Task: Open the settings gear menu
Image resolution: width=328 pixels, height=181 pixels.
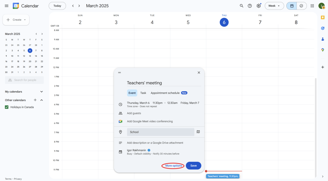Action: coord(258,6)
